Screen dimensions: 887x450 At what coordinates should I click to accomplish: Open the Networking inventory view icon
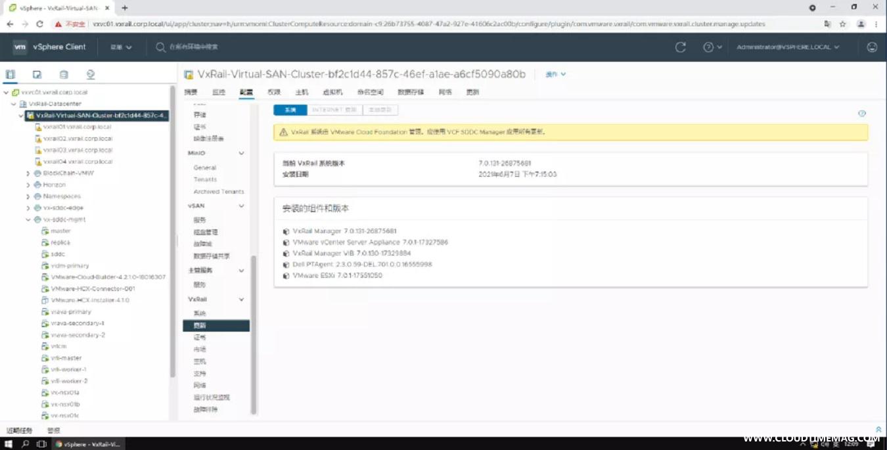tap(91, 75)
